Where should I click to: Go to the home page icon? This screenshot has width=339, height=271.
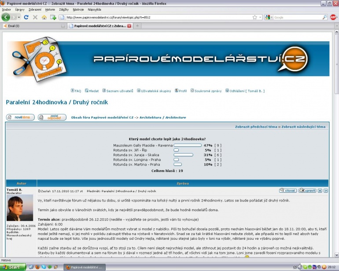[44, 17]
